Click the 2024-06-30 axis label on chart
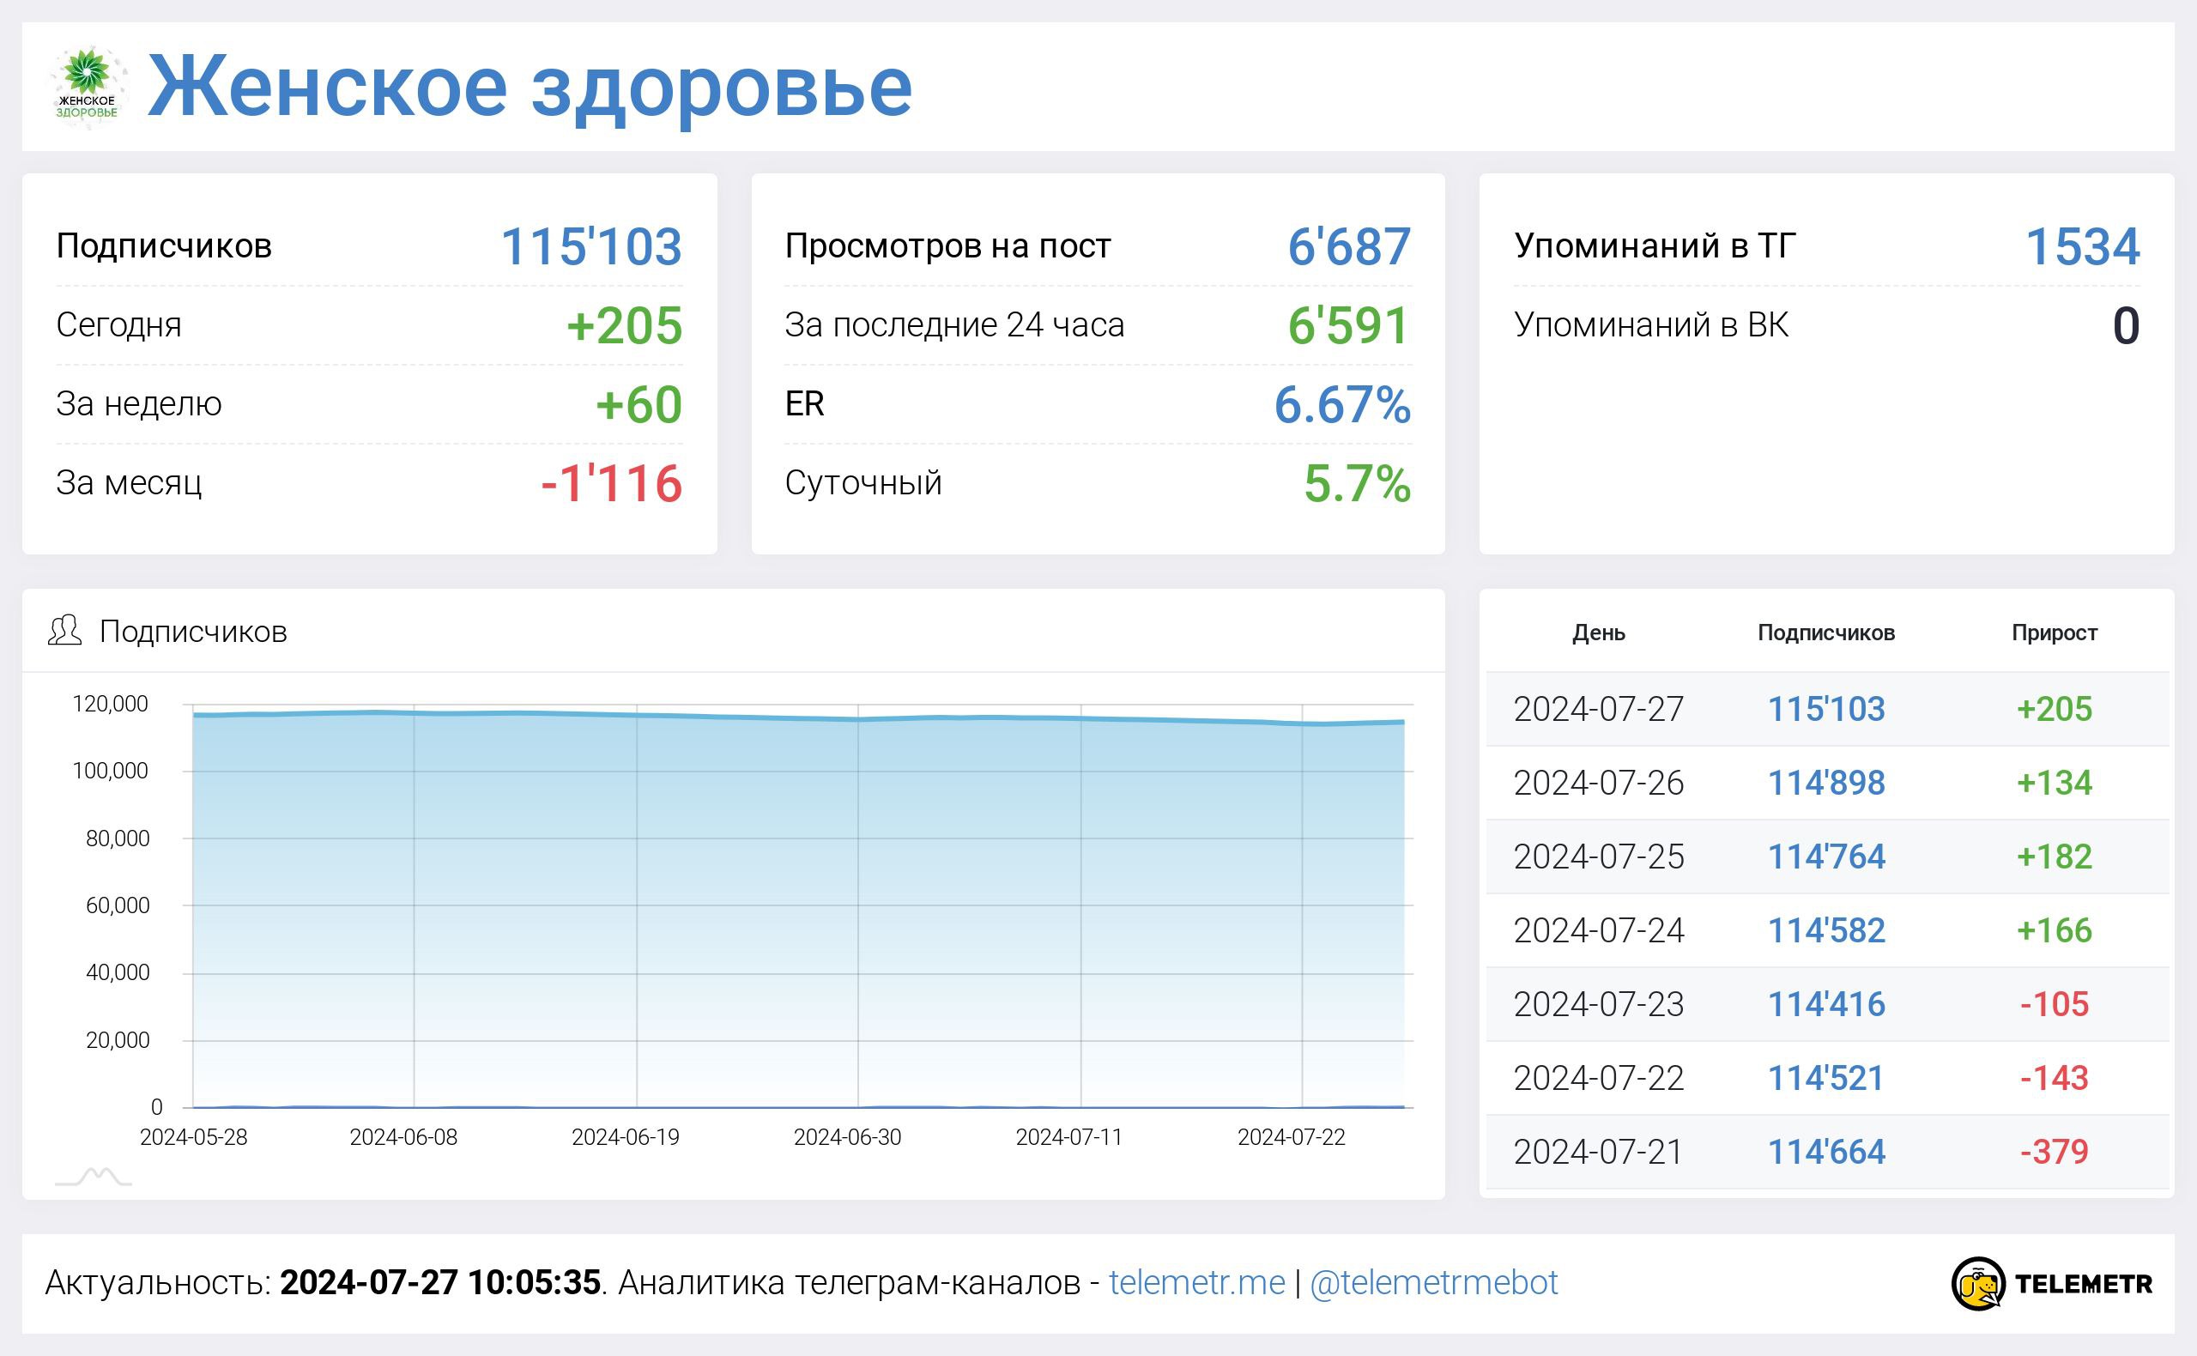Screen dimensions: 2197x1356 click(847, 1137)
